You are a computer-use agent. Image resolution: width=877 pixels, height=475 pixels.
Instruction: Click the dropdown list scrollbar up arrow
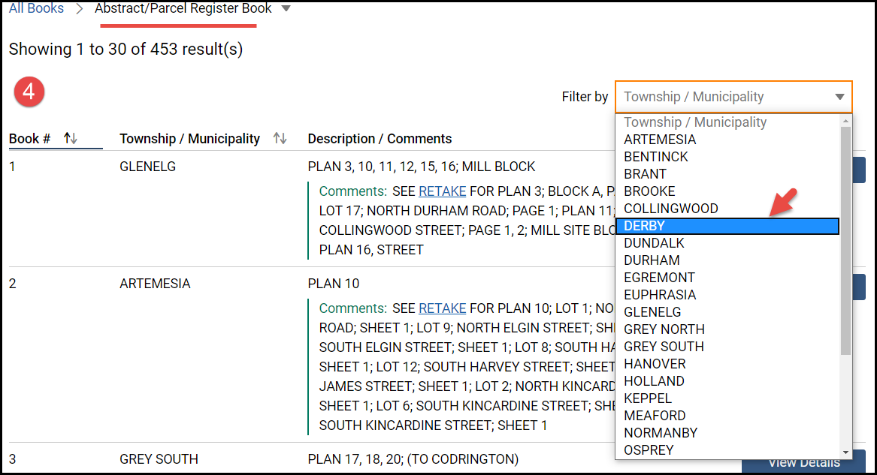click(x=845, y=121)
